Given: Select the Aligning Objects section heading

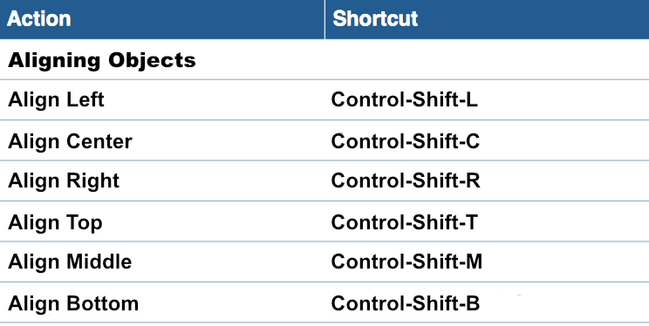Looking at the screenshot, I should [x=102, y=61].
